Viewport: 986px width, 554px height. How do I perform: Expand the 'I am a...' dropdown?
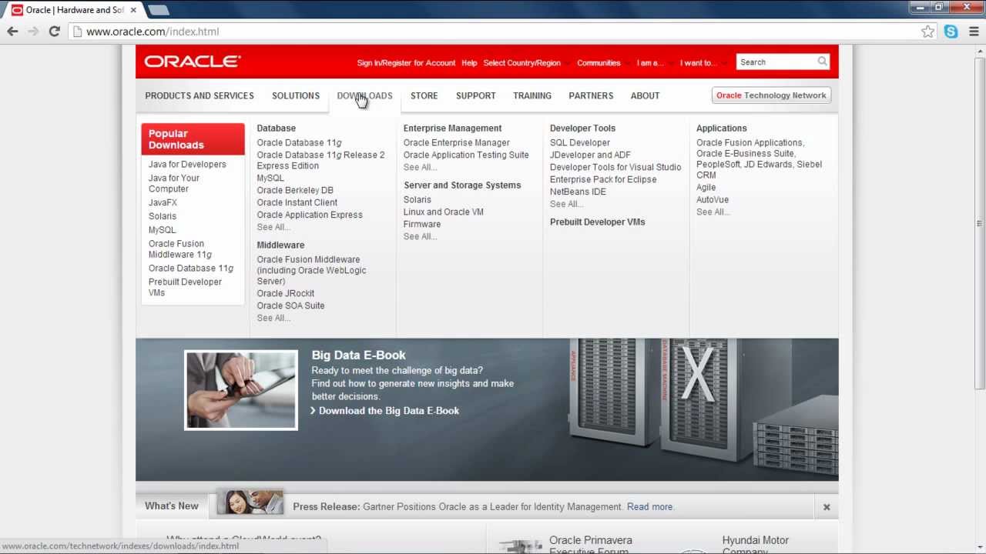coord(653,63)
